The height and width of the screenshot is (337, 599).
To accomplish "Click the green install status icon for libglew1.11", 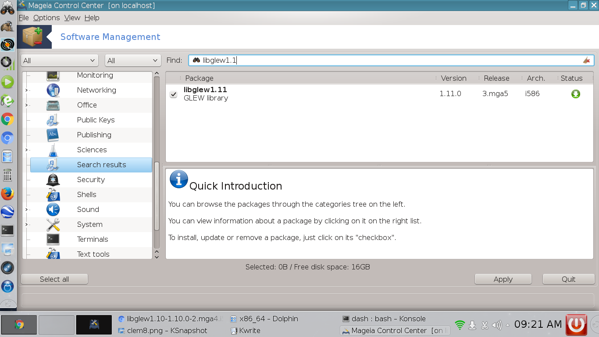I will coord(576,94).
